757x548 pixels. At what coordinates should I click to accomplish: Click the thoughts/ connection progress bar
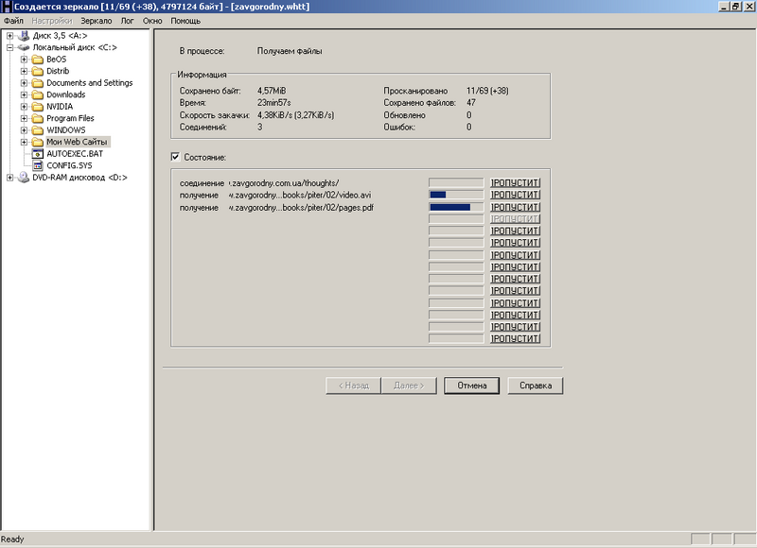coord(456,182)
